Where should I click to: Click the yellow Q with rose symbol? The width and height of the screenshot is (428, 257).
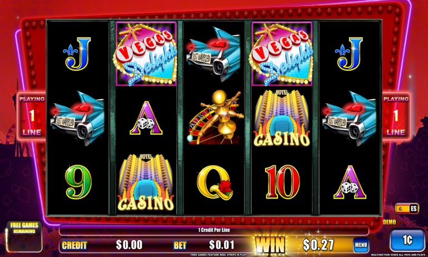click(215, 182)
